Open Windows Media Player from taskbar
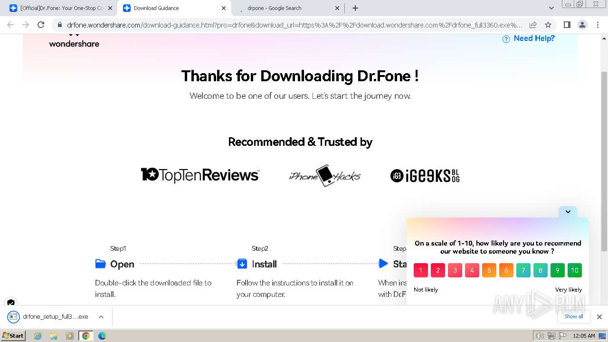The image size is (608, 342). [x=70, y=336]
